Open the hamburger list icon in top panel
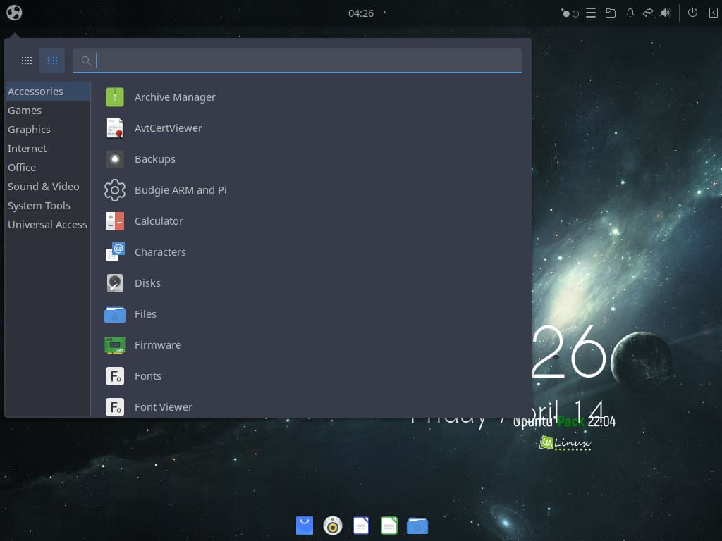 (591, 13)
